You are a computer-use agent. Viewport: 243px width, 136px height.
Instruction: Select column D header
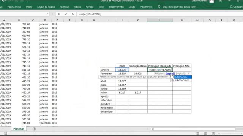(45, 20)
